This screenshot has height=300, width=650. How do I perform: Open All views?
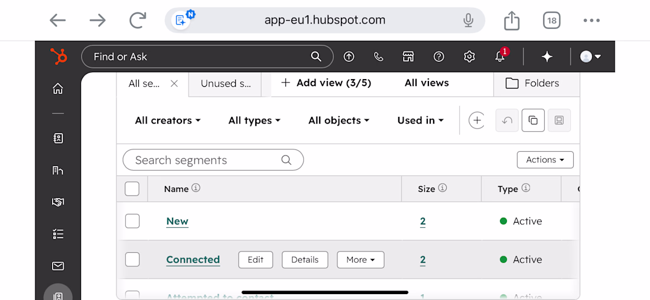pyautogui.click(x=427, y=83)
